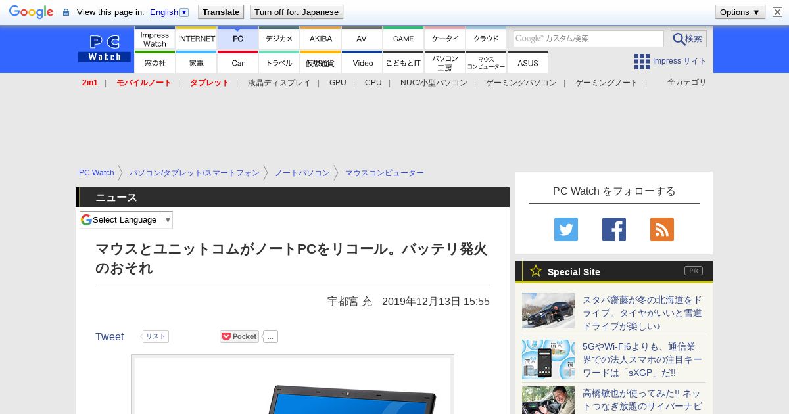This screenshot has height=414, width=789.
Task: Open the パソコン工房 tab
Action: [x=445, y=62]
